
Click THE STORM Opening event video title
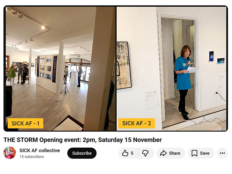[83, 140]
